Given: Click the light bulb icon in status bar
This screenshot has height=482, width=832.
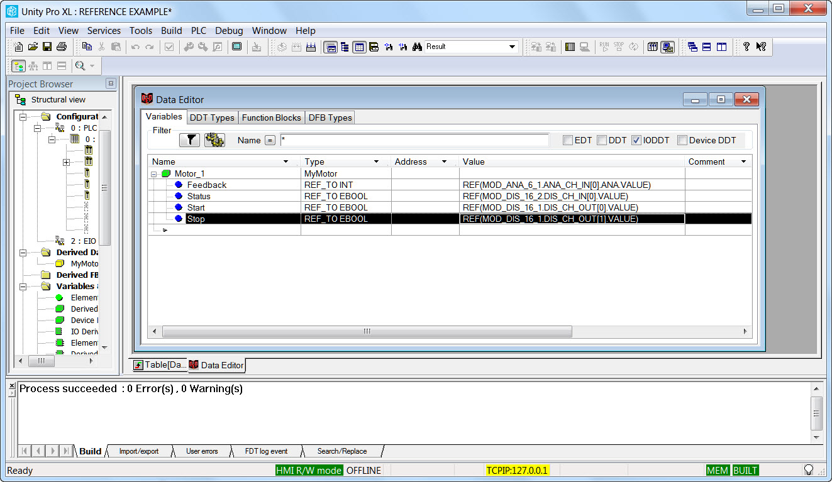Looking at the screenshot, I should coord(809,470).
